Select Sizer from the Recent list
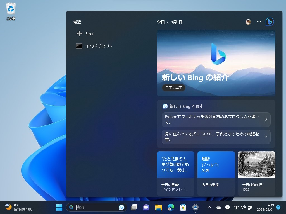The image size is (286, 214). (x=90, y=33)
